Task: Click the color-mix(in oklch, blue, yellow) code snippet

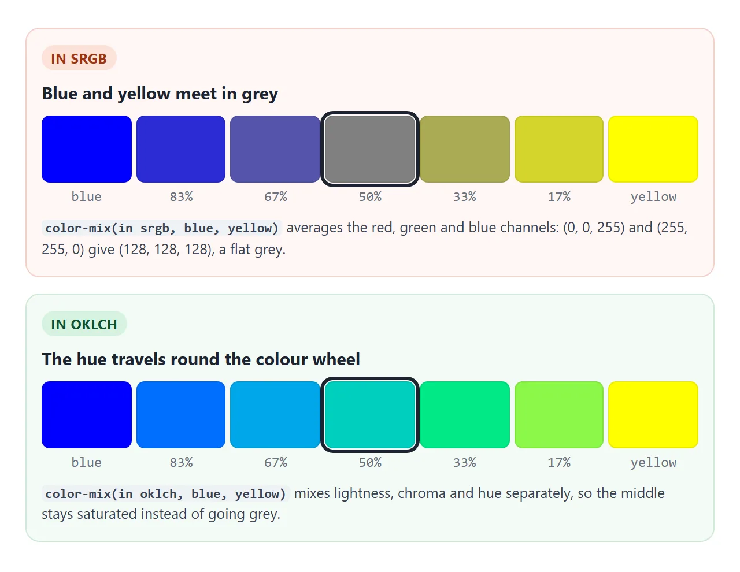Action: (x=165, y=493)
